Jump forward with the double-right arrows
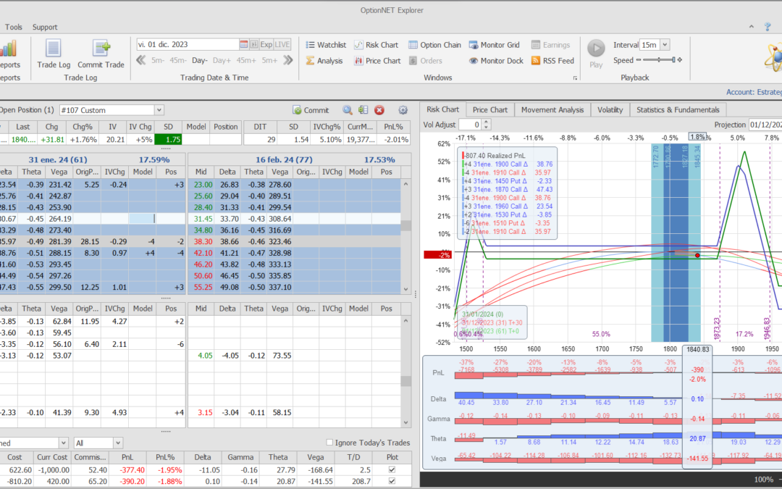782x489 pixels. (287, 60)
